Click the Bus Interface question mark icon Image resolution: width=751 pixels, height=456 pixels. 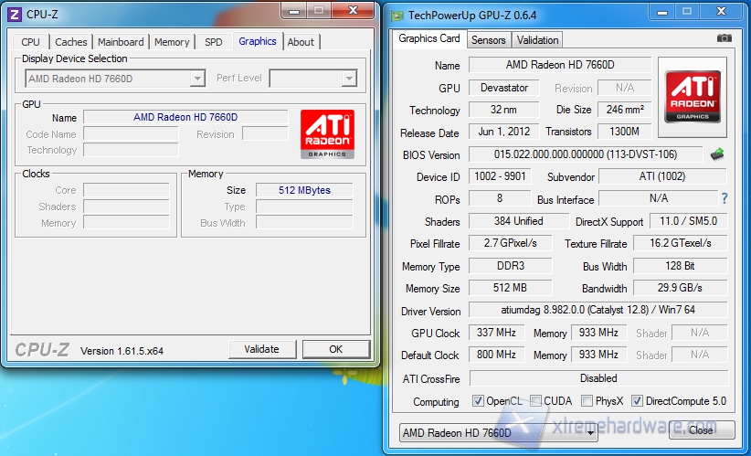coord(725,198)
